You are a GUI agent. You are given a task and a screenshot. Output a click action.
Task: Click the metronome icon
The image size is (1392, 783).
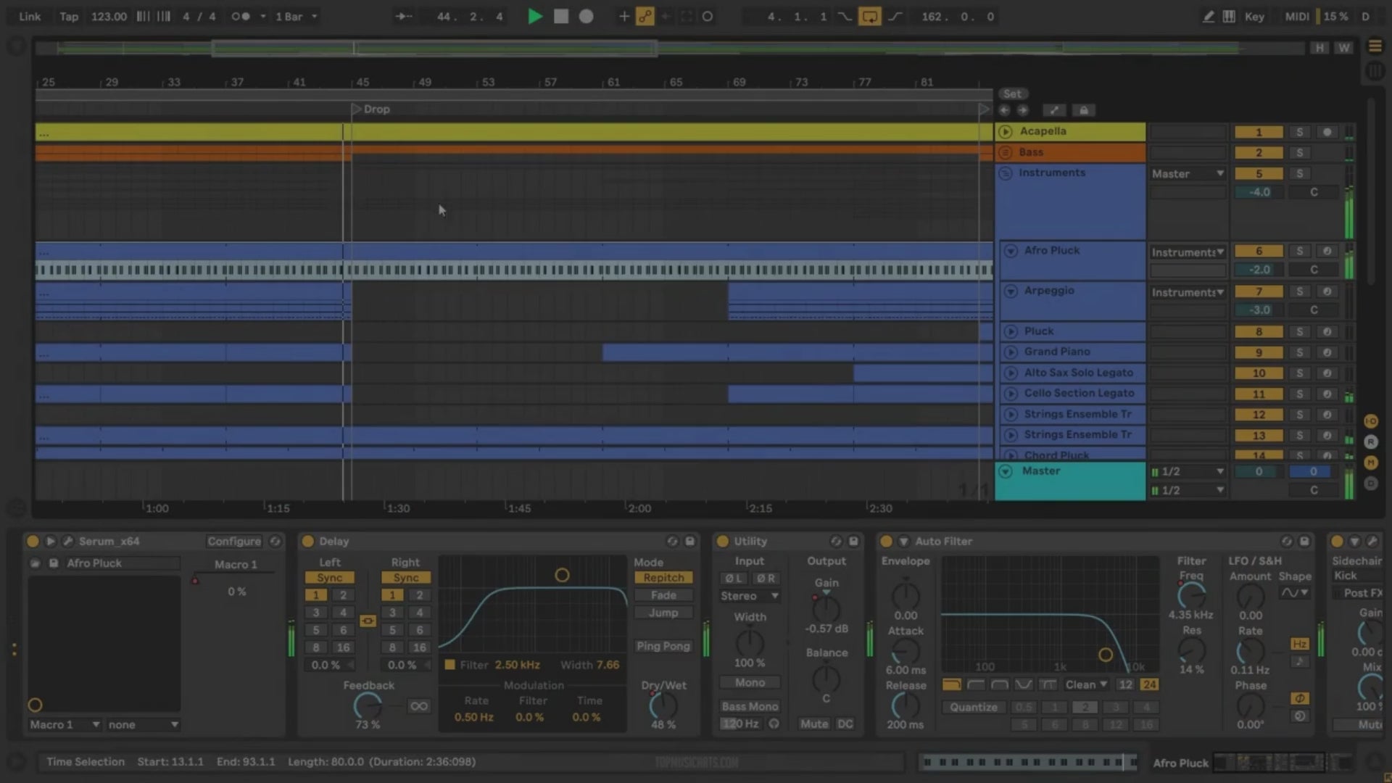click(241, 16)
